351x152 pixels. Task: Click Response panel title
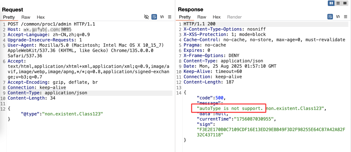click(x=190, y=9)
